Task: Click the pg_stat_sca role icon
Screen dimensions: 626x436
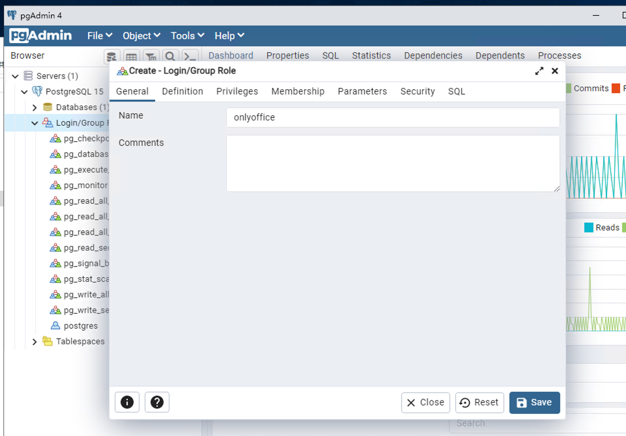Action: click(55, 279)
